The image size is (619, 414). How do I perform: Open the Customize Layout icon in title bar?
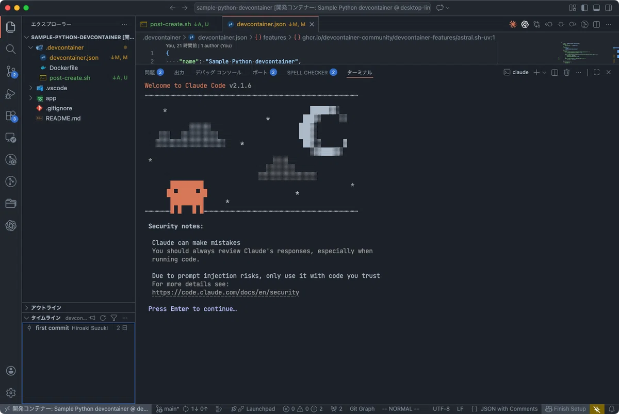pyautogui.click(x=573, y=8)
